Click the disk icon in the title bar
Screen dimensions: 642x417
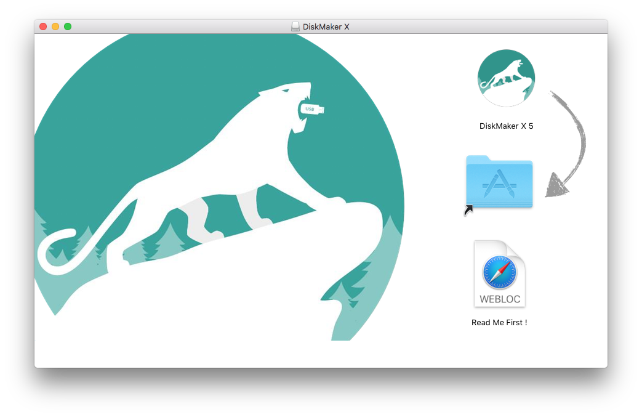pos(295,26)
